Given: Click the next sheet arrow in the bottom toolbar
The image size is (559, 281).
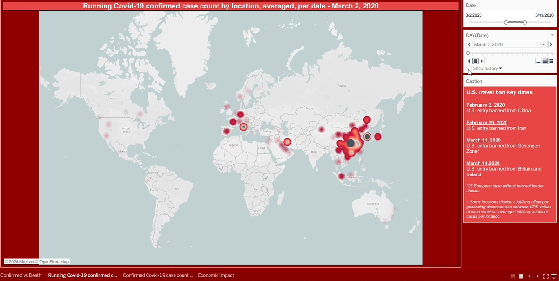Looking at the screenshot, I should pyautogui.click(x=538, y=276).
